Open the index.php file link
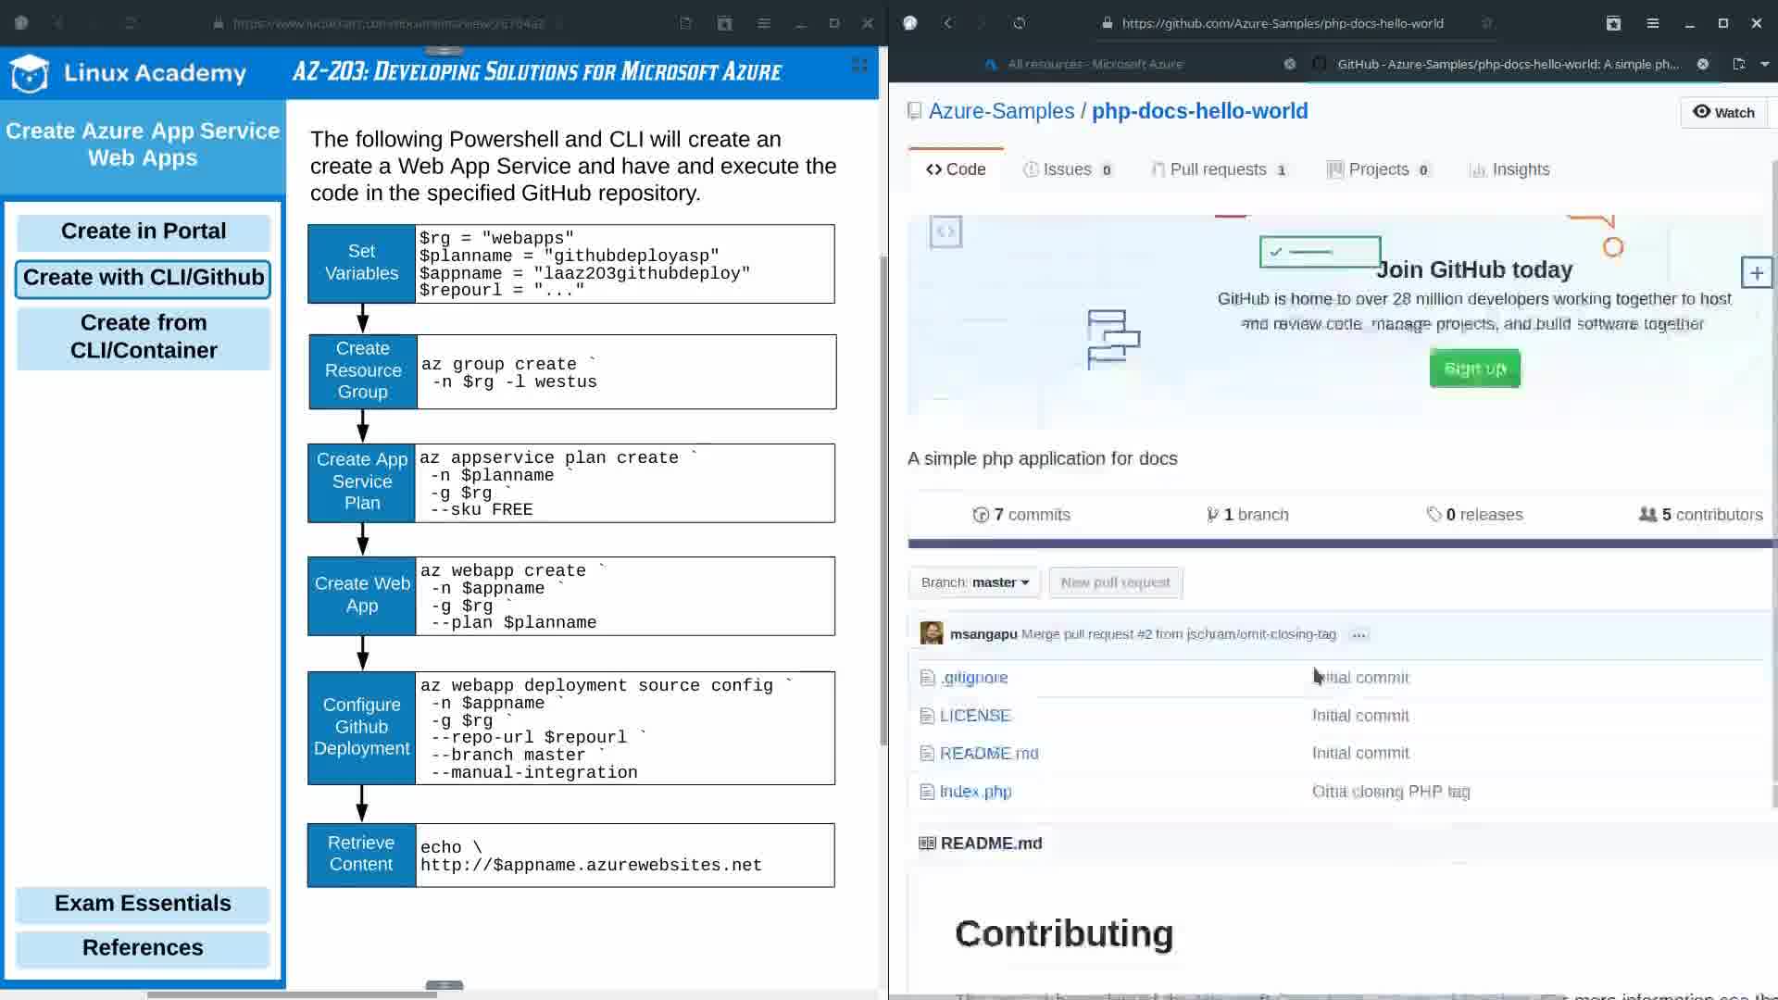Image resolution: width=1778 pixels, height=1000 pixels. [975, 792]
